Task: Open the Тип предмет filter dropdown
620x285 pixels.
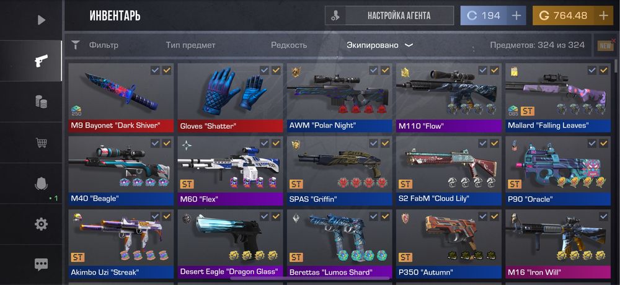Action: coord(190,45)
